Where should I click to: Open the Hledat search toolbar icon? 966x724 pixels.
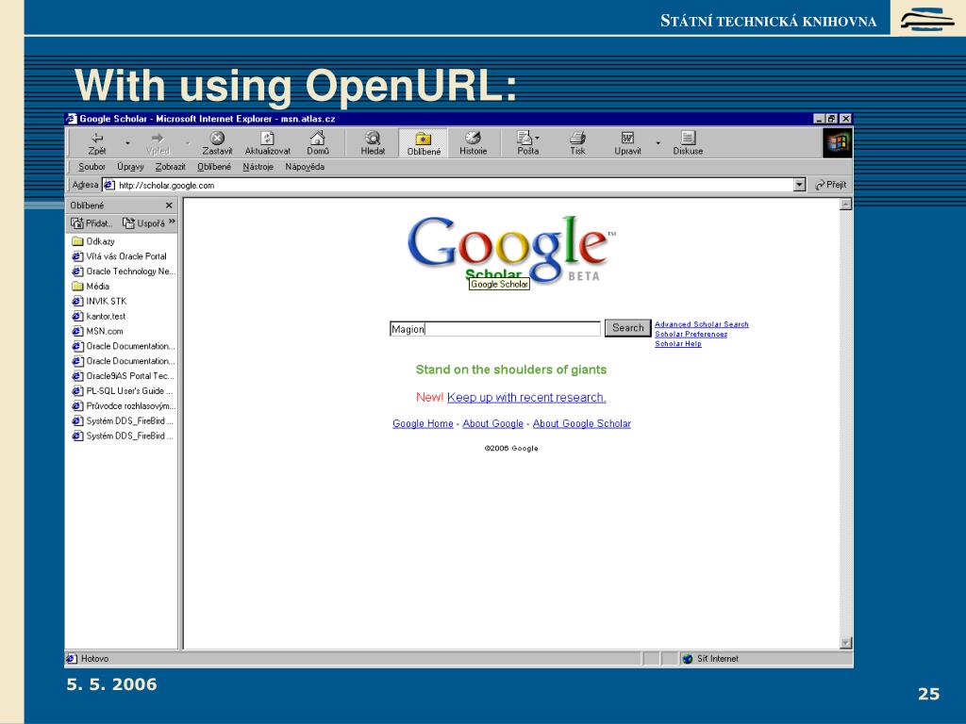click(373, 138)
